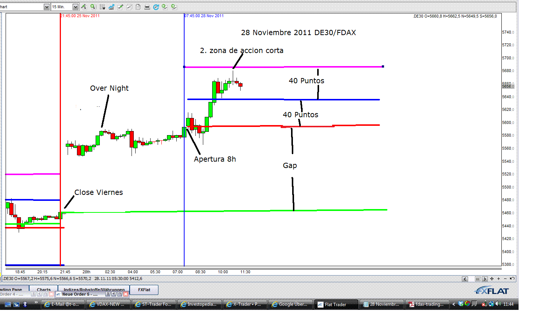Click the chart title '28 Noviembre 2011 DE30/FDAX'

[x=299, y=32]
